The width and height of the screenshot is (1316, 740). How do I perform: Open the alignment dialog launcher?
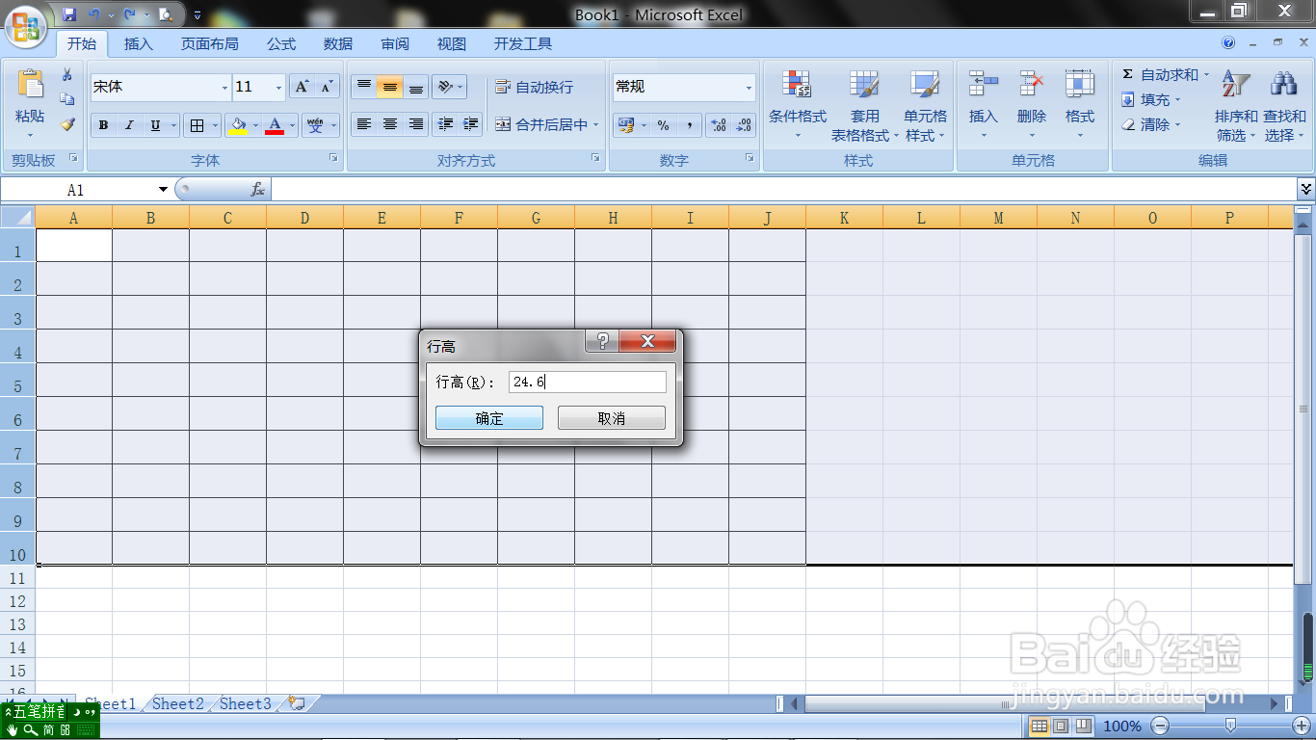[596, 158]
